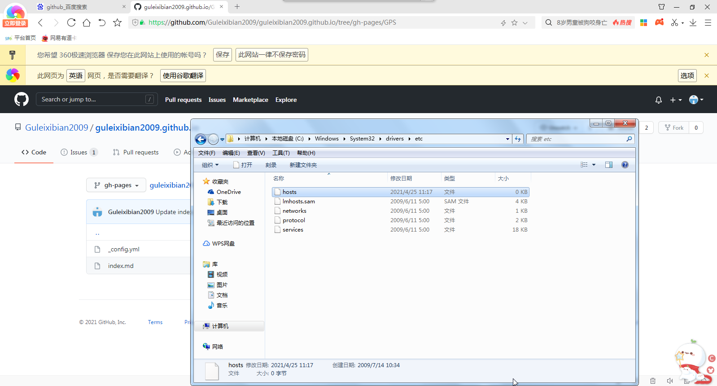Click the colorful grid apps icon

[x=643, y=22]
